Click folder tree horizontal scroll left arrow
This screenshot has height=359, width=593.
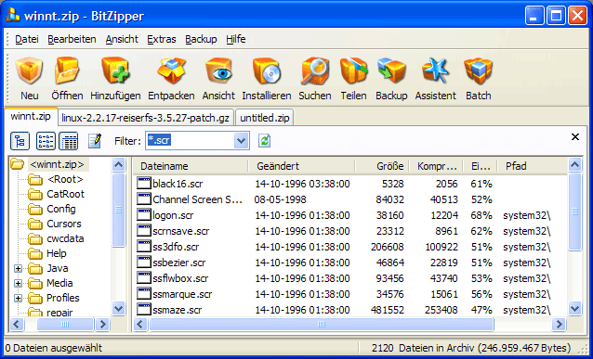click(x=17, y=325)
